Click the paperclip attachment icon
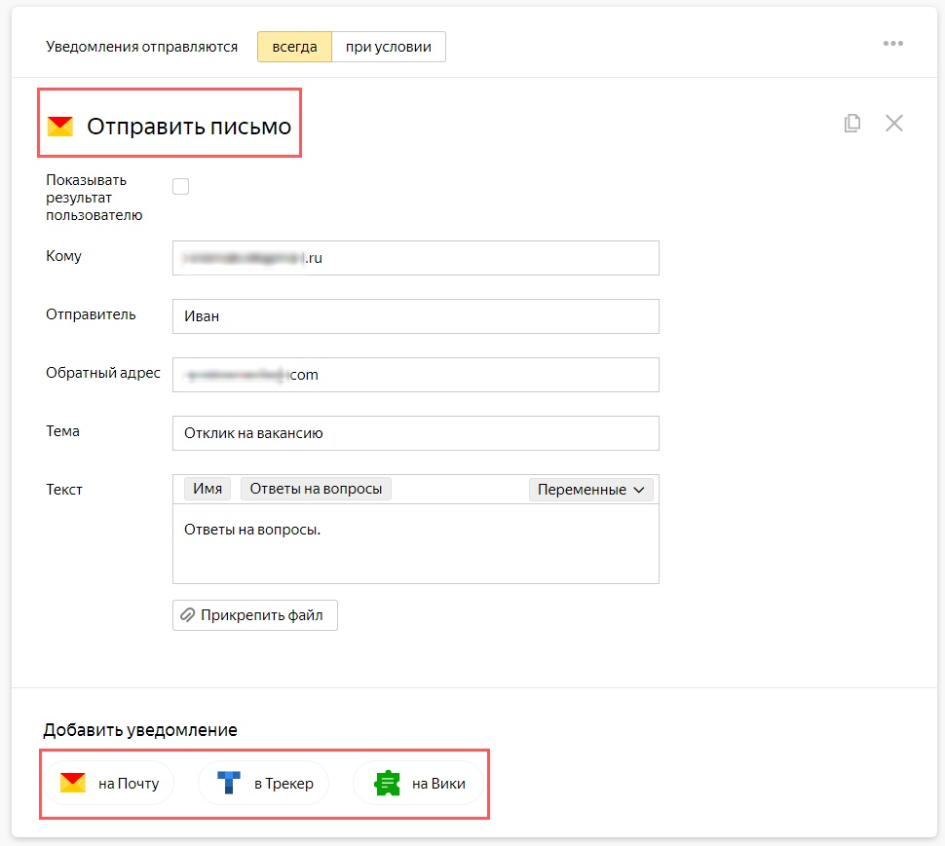 187,615
